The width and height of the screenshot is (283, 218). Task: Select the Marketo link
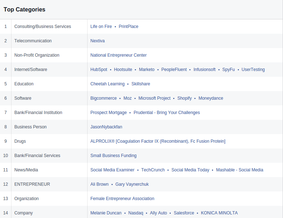click(x=147, y=70)
